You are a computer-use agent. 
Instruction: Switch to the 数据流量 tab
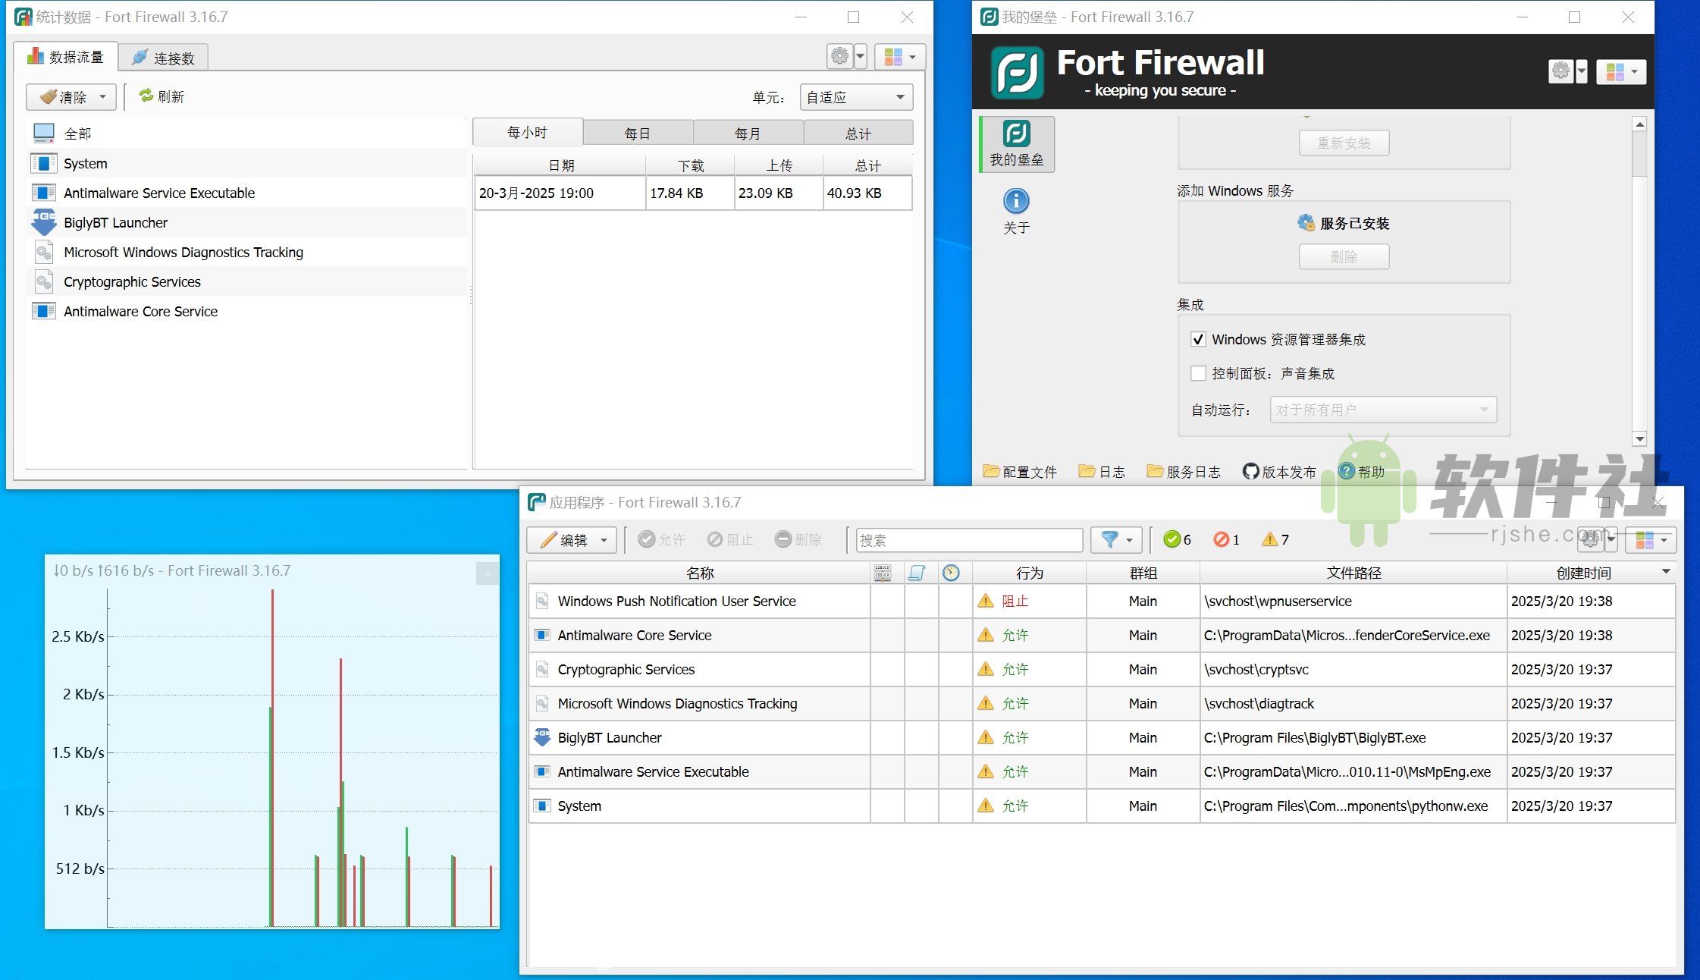(65, 57)
